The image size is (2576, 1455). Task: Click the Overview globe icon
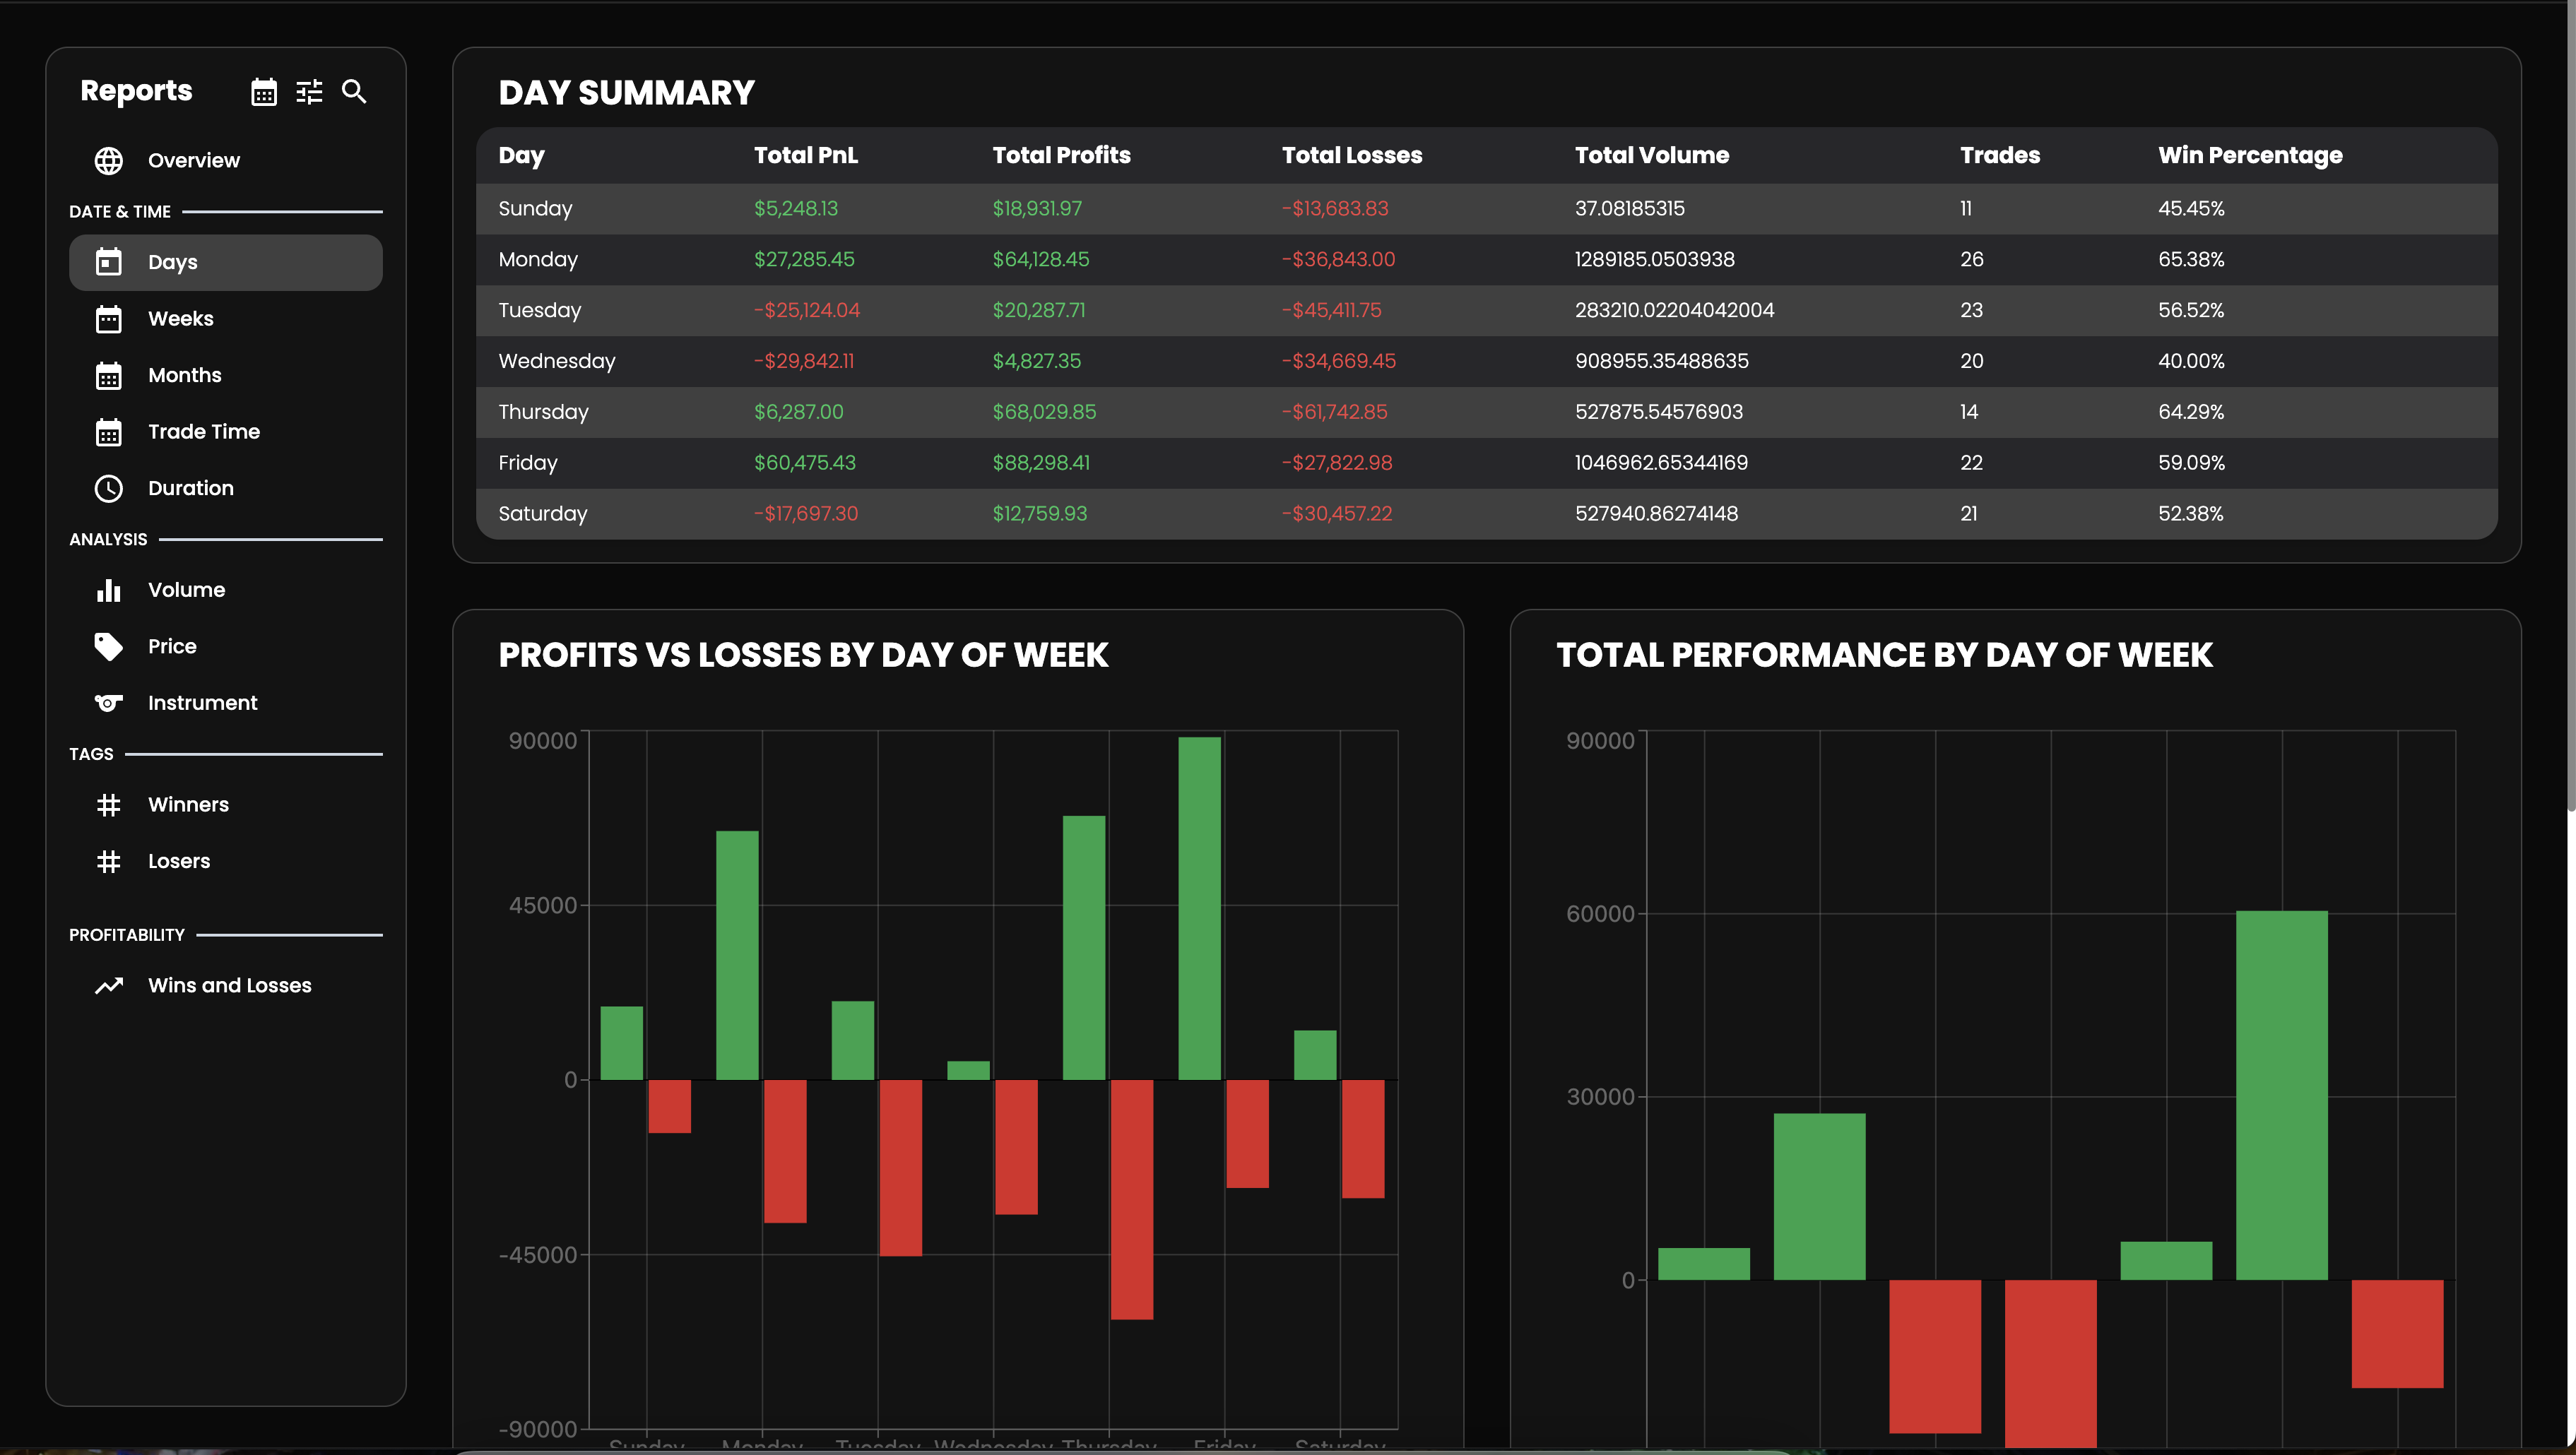108,160
